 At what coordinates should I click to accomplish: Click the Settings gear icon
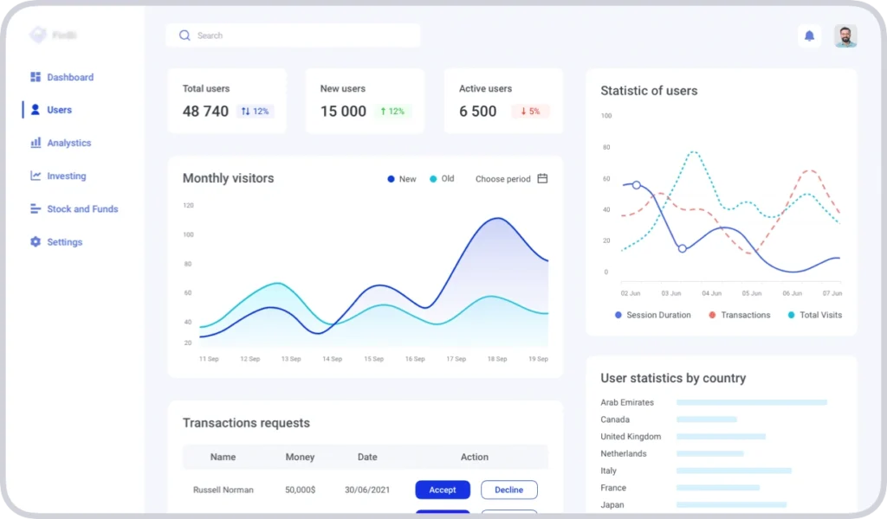click(x=36, y=242)
